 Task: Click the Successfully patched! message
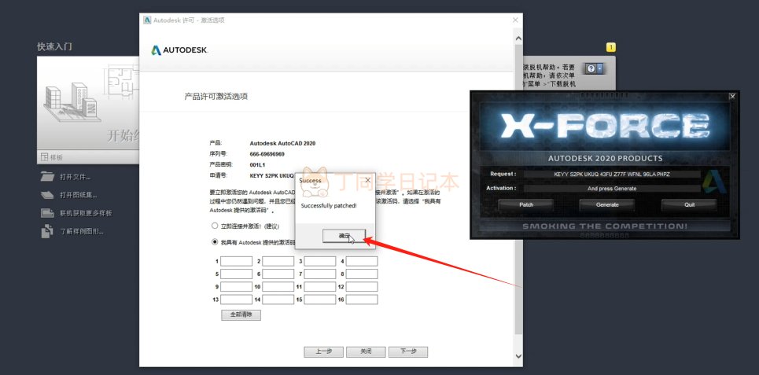tap(329, 206)
